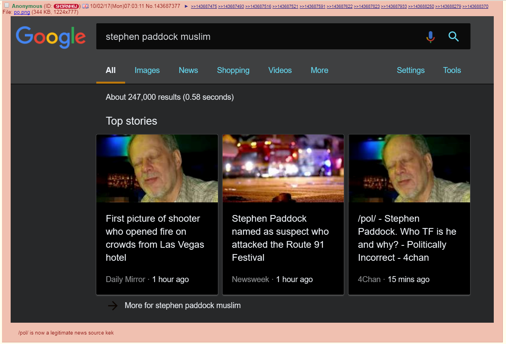506x344 pixels.
Task: Click the microphone voice search icon
Action: (x=430, y=37)
